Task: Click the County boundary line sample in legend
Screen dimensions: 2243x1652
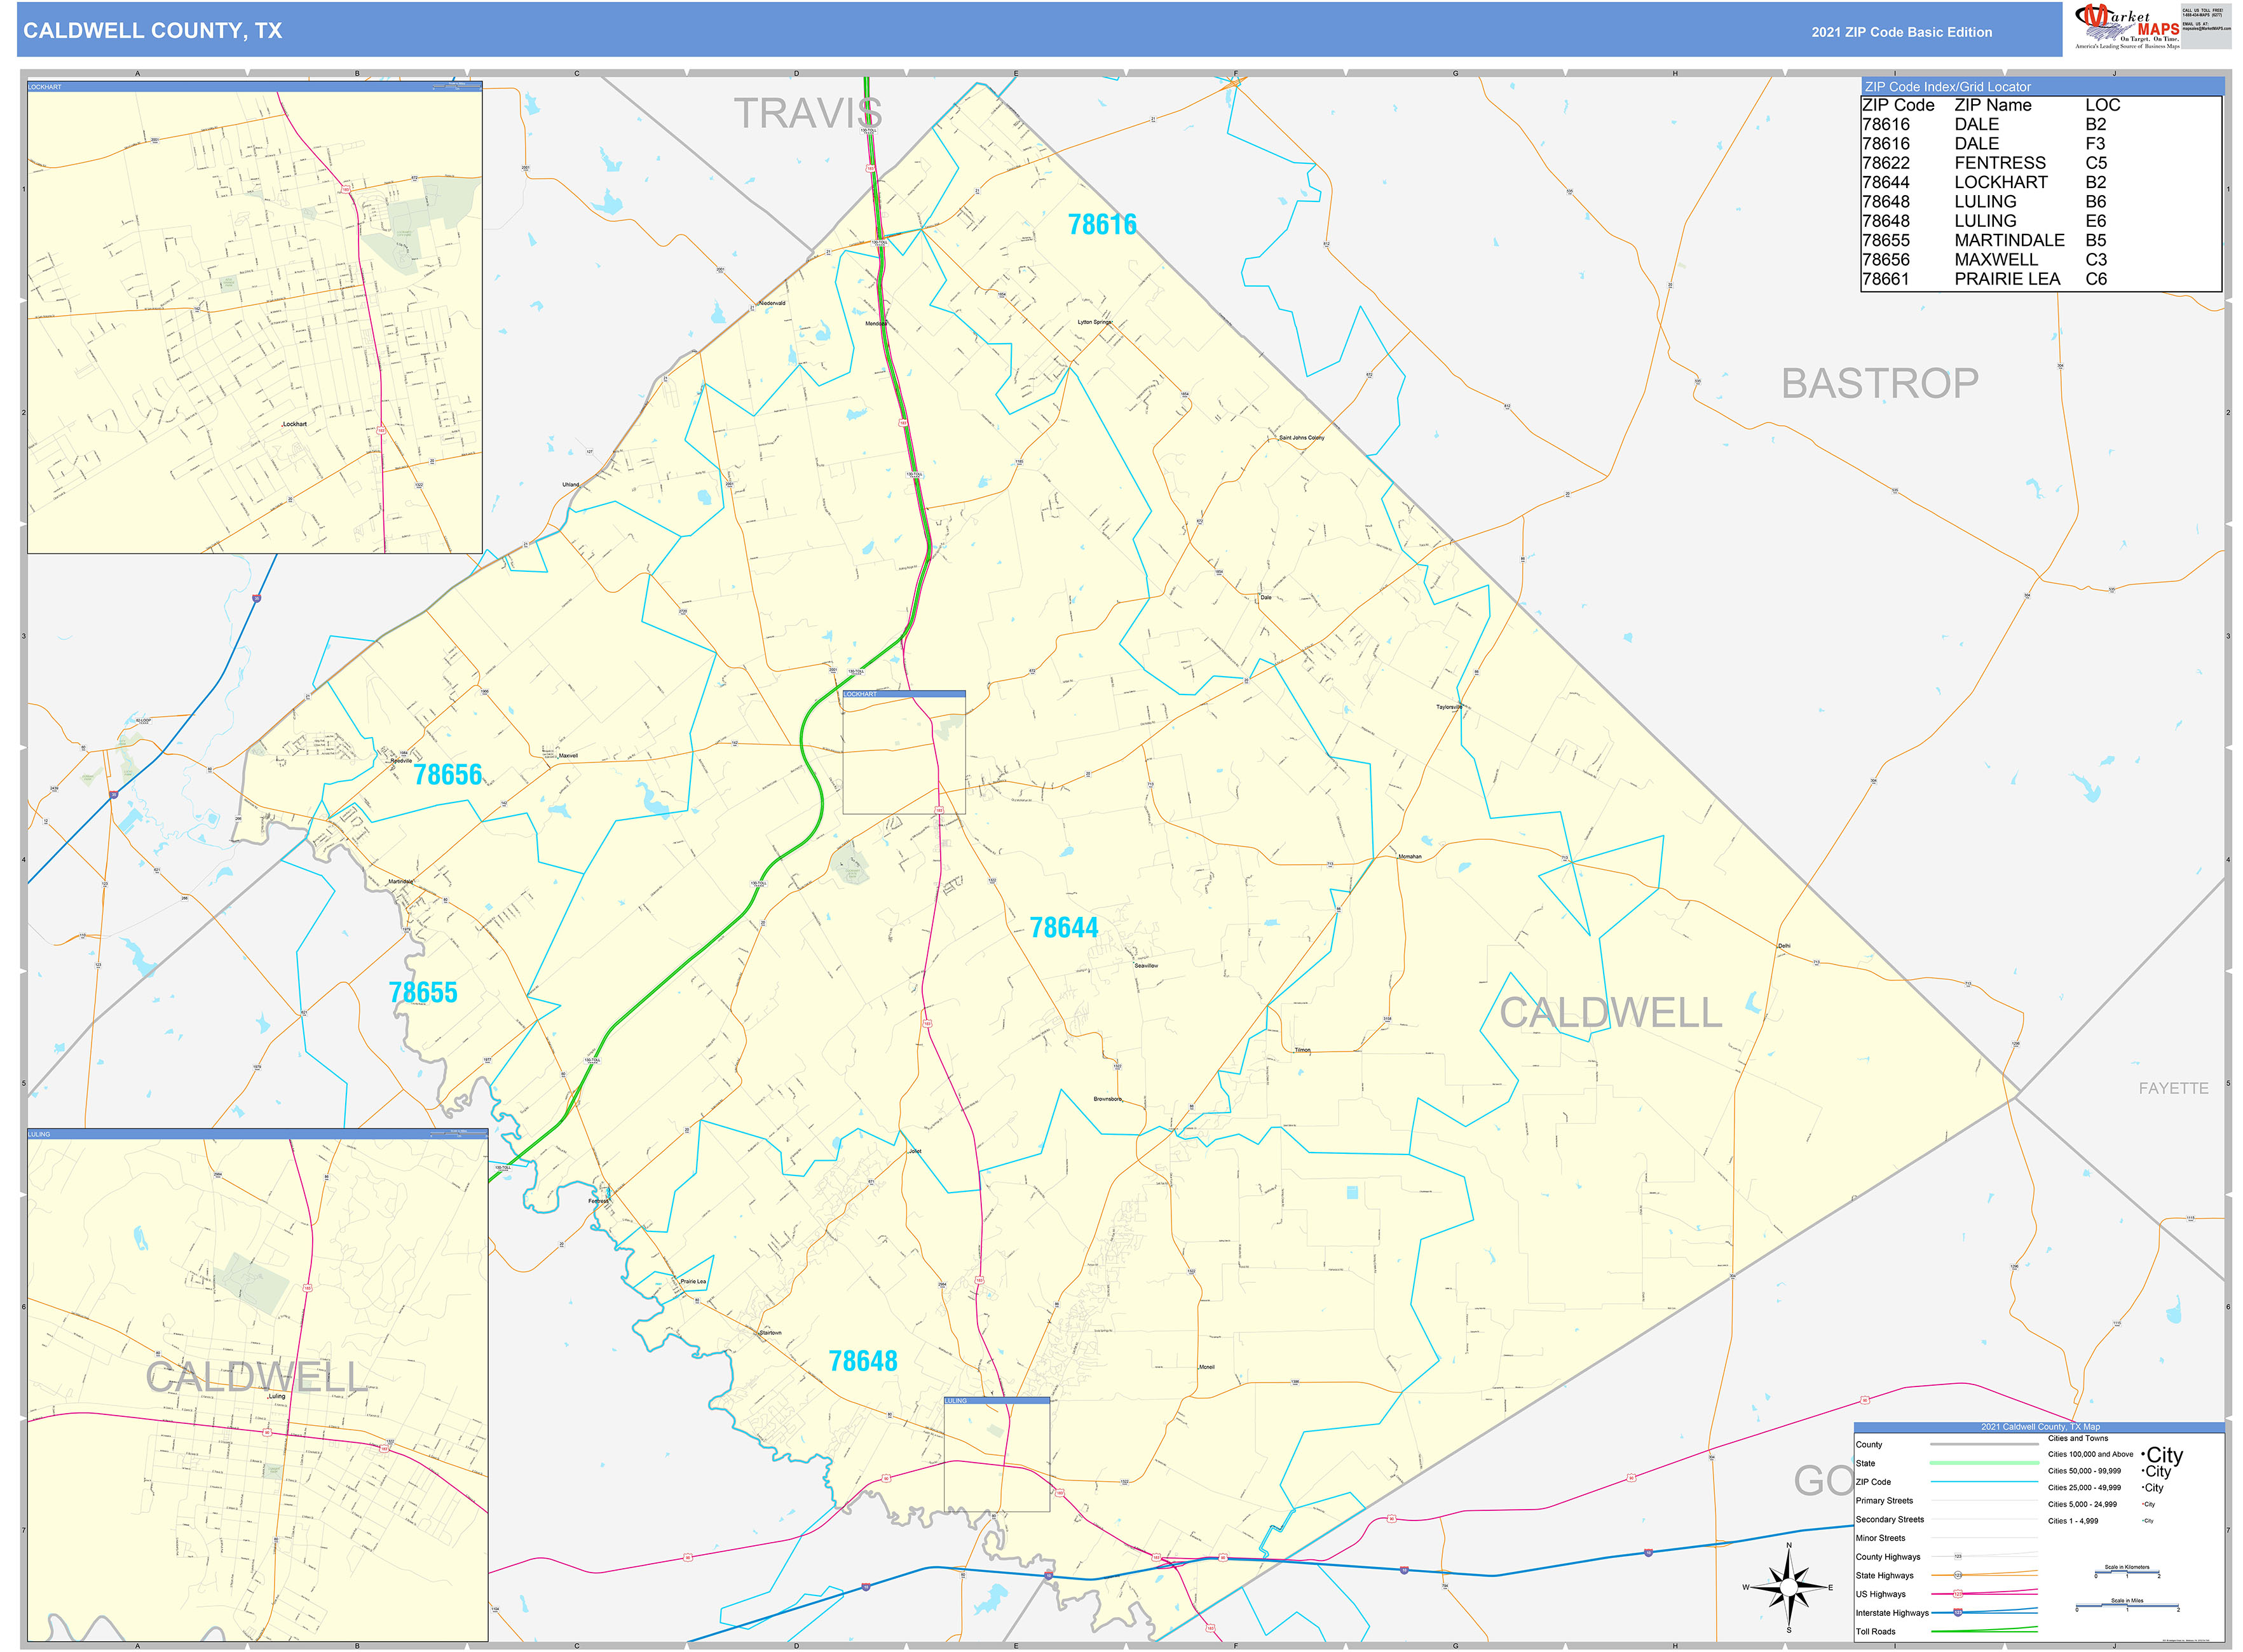Action: click(x=1984, y=1444)
